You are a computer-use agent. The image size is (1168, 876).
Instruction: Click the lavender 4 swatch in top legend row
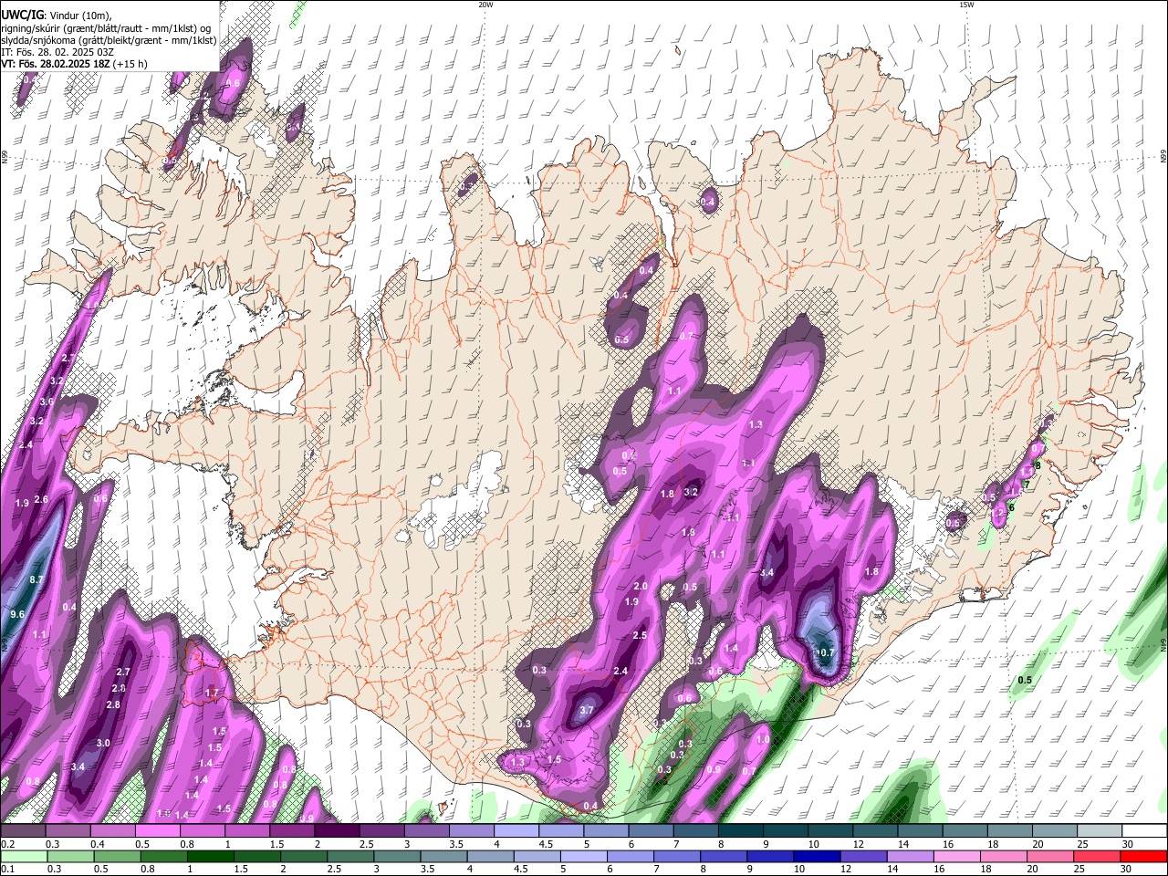(x=516, y=831)
